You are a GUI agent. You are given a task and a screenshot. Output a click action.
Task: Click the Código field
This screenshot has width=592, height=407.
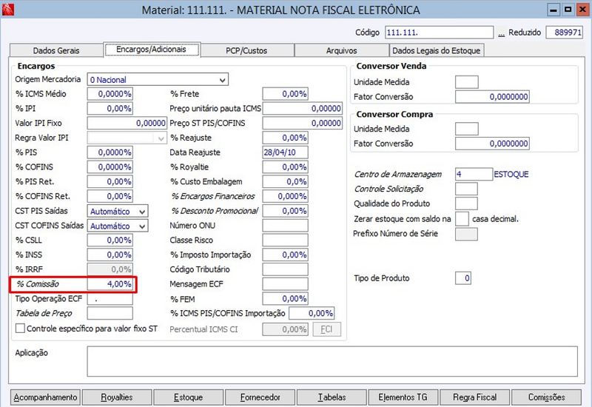pyautogui.click(x=439, y=33)
